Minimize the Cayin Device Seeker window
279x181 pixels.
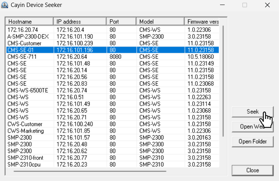[222, 5]
